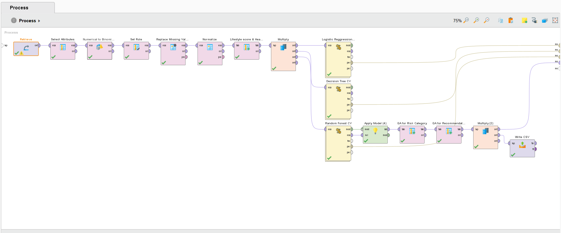
Task: Click the Process breadcrumb label
Action: coord(27,20)
